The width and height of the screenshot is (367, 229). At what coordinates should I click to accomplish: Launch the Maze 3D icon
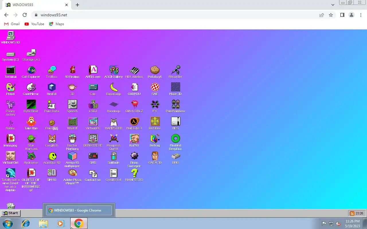[175, 87]
